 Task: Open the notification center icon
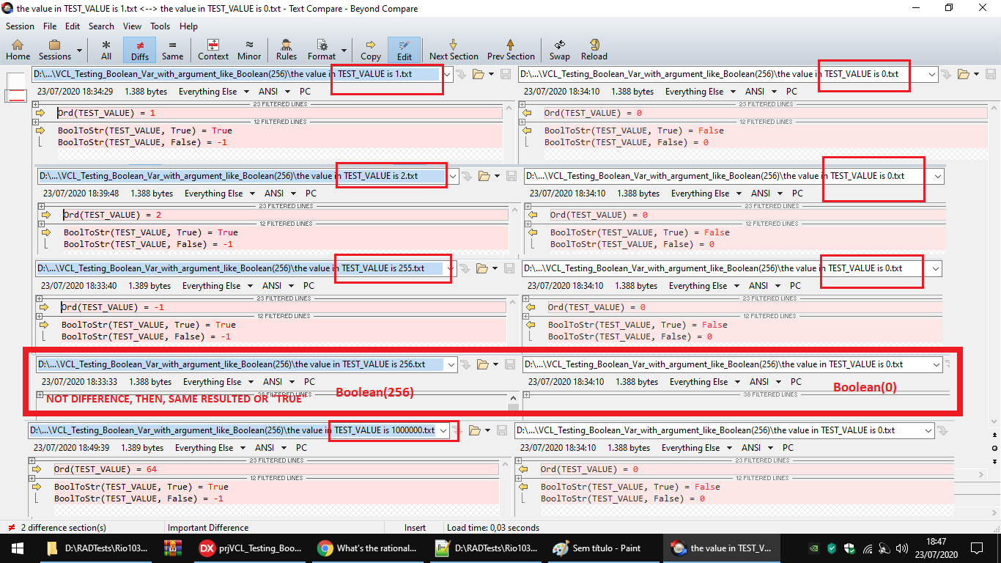[977, 548]
